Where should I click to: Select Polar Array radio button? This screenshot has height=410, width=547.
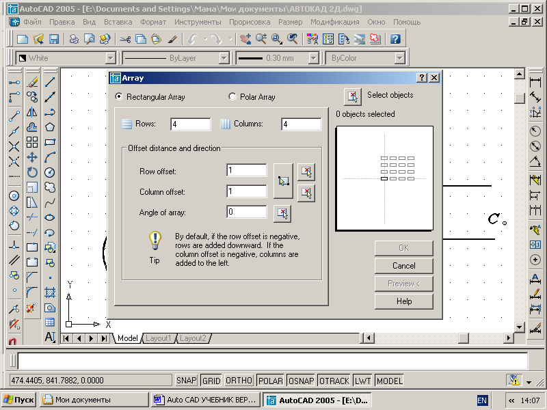pyautogui.click(x=232, y=96)
